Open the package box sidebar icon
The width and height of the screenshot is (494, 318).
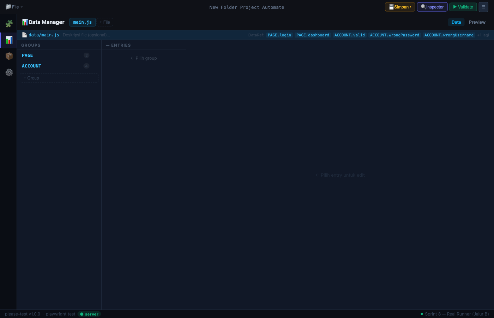coord(9,56)
